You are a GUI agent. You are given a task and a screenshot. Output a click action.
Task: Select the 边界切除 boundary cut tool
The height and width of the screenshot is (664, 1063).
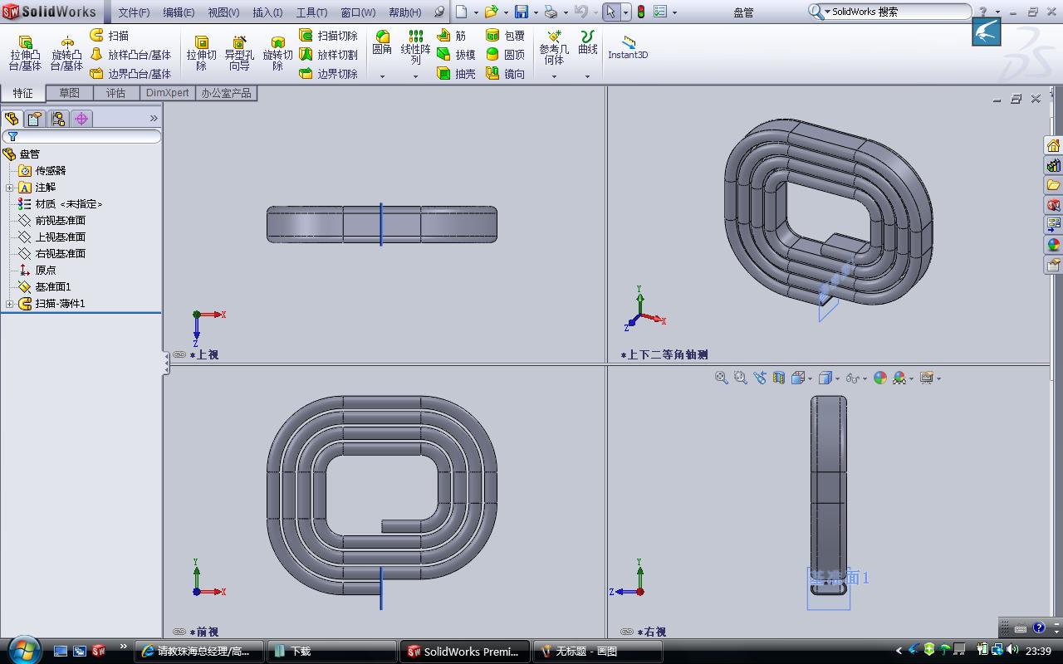pyautogui.click(x=328, y=74)
